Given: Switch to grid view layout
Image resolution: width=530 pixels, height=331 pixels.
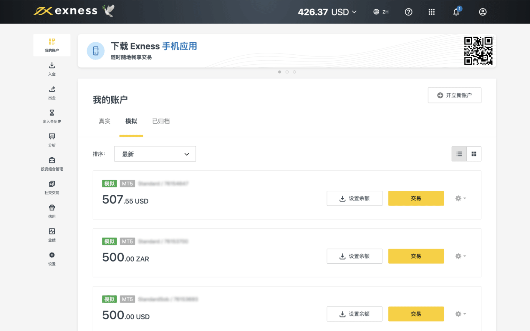Looking at the screenshot, I should (474, 154).
